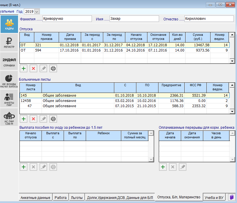Click the Имя field with Захар
Screen dimensions: 237x203
(134, 19)
